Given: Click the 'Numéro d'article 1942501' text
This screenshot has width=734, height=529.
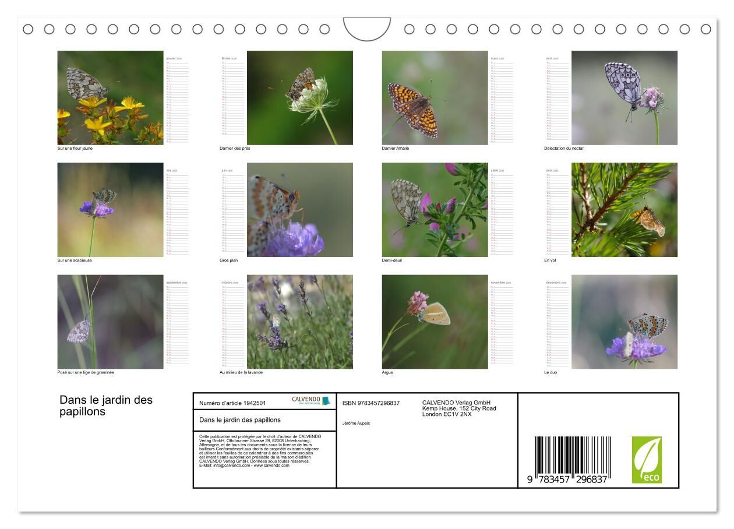Looking at the screenshot, I should 232,403.
